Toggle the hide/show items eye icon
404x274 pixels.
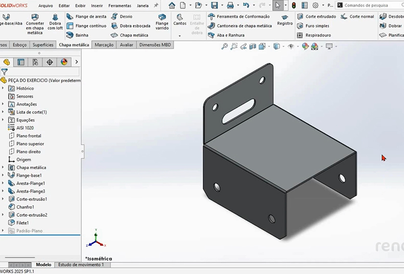pyautogui.click(x=290, y=47)
